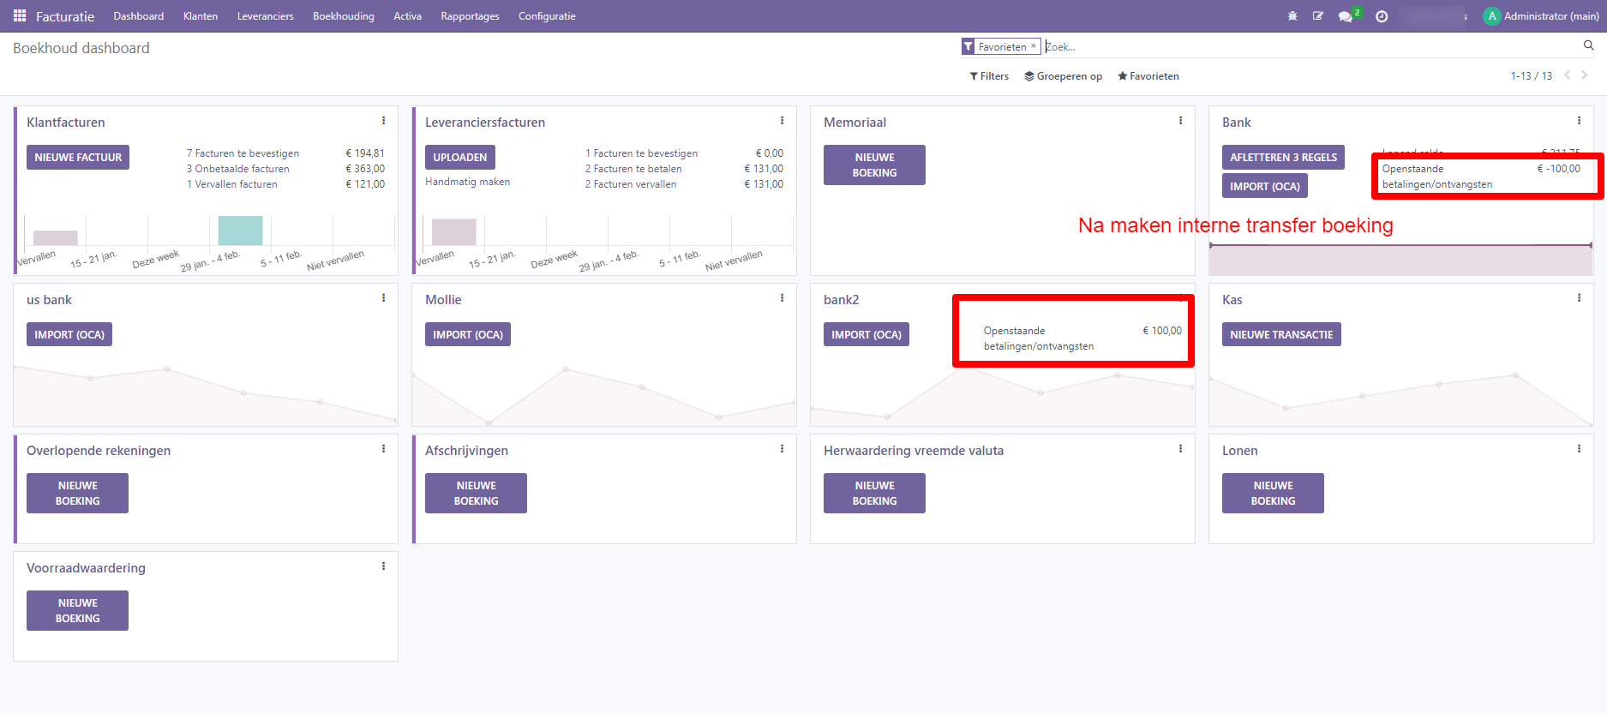Open the conversations chat icon
Screen dimensions: 1607x713
pos(1346,16)
